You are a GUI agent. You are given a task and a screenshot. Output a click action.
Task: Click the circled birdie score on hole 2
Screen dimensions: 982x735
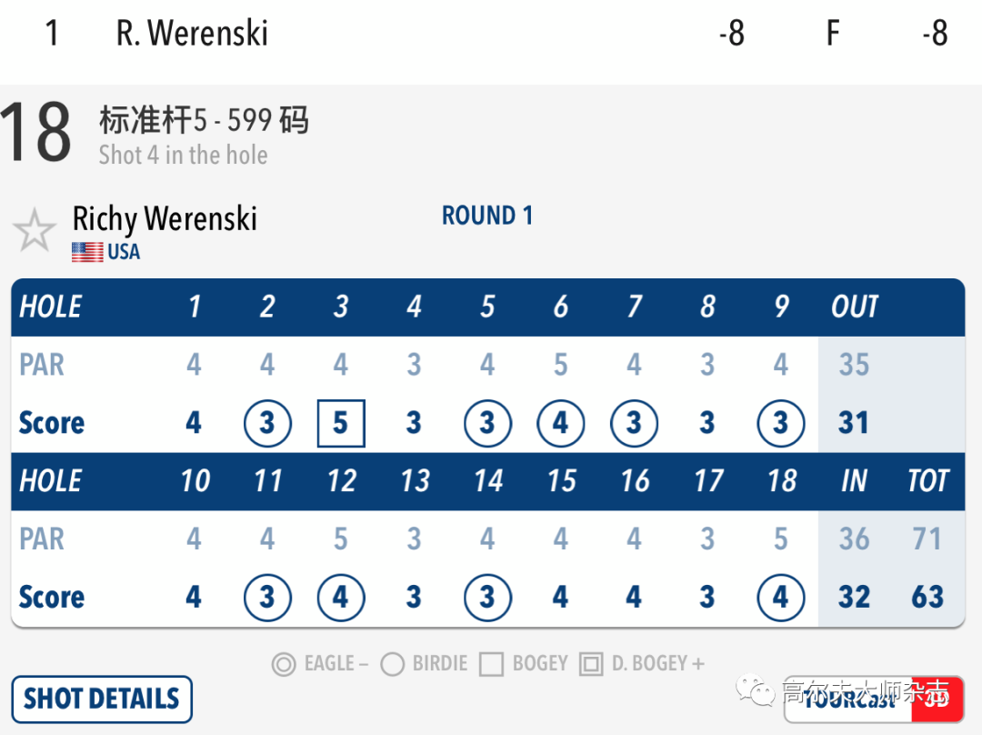click(267, 424)
